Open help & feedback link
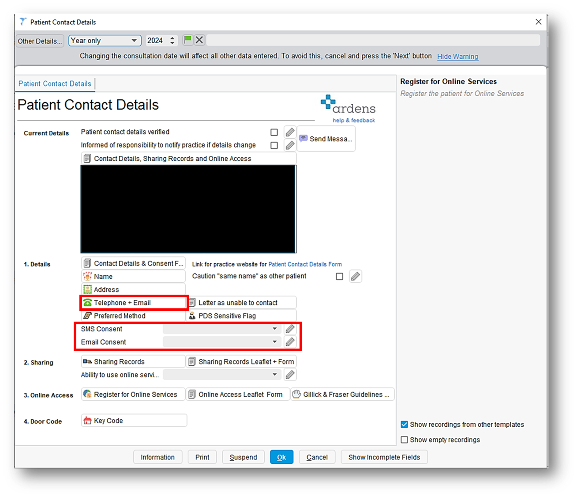577x497 pixels. click(x=354, y=120)
